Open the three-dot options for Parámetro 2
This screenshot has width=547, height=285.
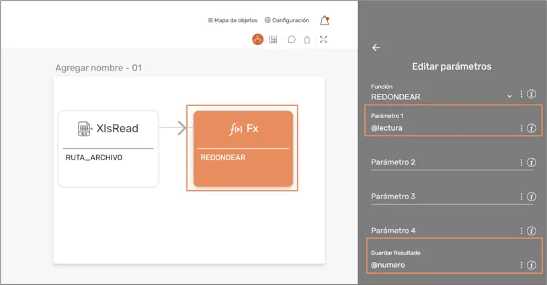pyautogui.click(x=521, y=162)
